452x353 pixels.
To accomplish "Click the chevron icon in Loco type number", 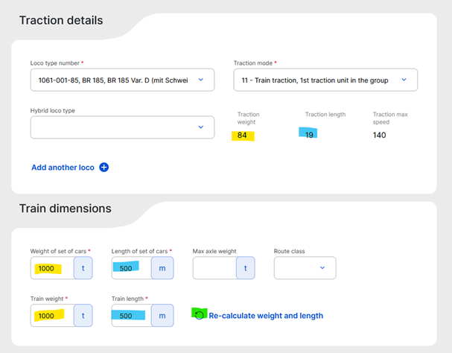I will coord(201,80).
